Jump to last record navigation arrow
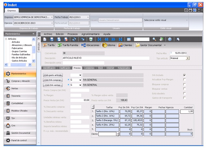The image size is (206, 148). pos(121,39)
